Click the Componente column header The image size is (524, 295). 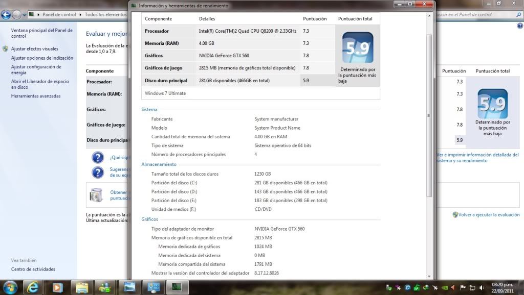point(159,19)
